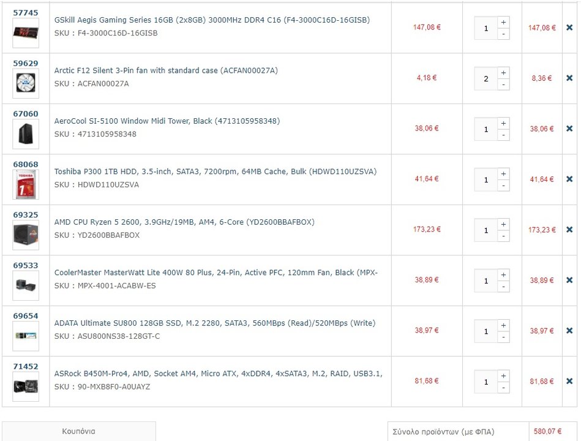581x441 pixels.
Task: Open the Κουπόνια coupons button
Action: tap(78, 431)
